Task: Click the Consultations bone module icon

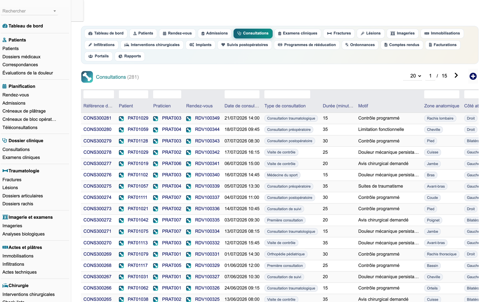Action: pos(87,77)
